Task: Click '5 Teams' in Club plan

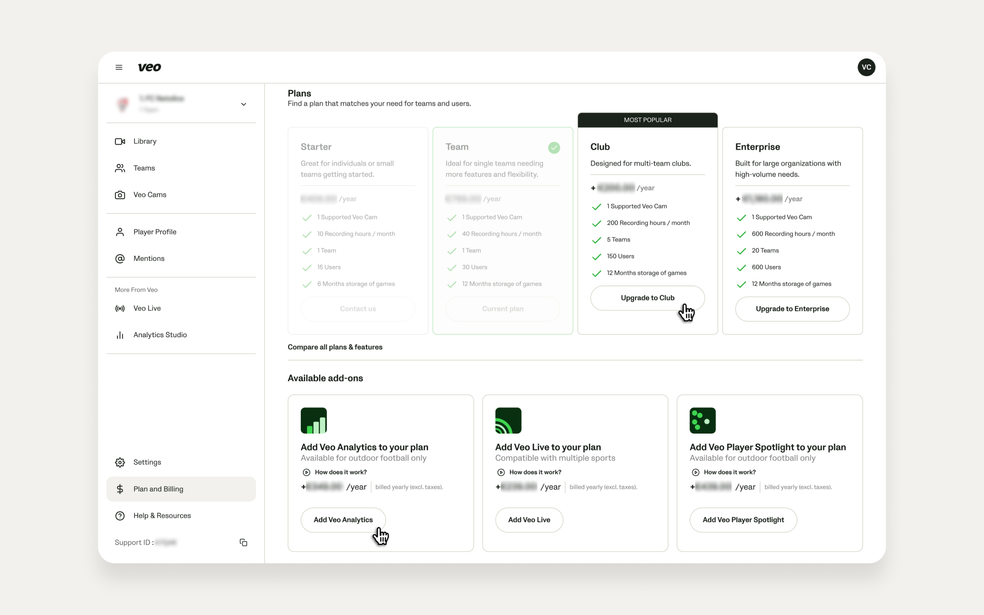Action: tap(619, 239)
